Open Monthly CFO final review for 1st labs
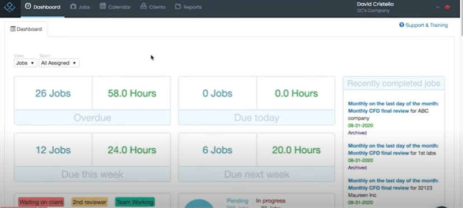Screen dimensions: 463x208 pyautogui.click(x=394, y=149)
